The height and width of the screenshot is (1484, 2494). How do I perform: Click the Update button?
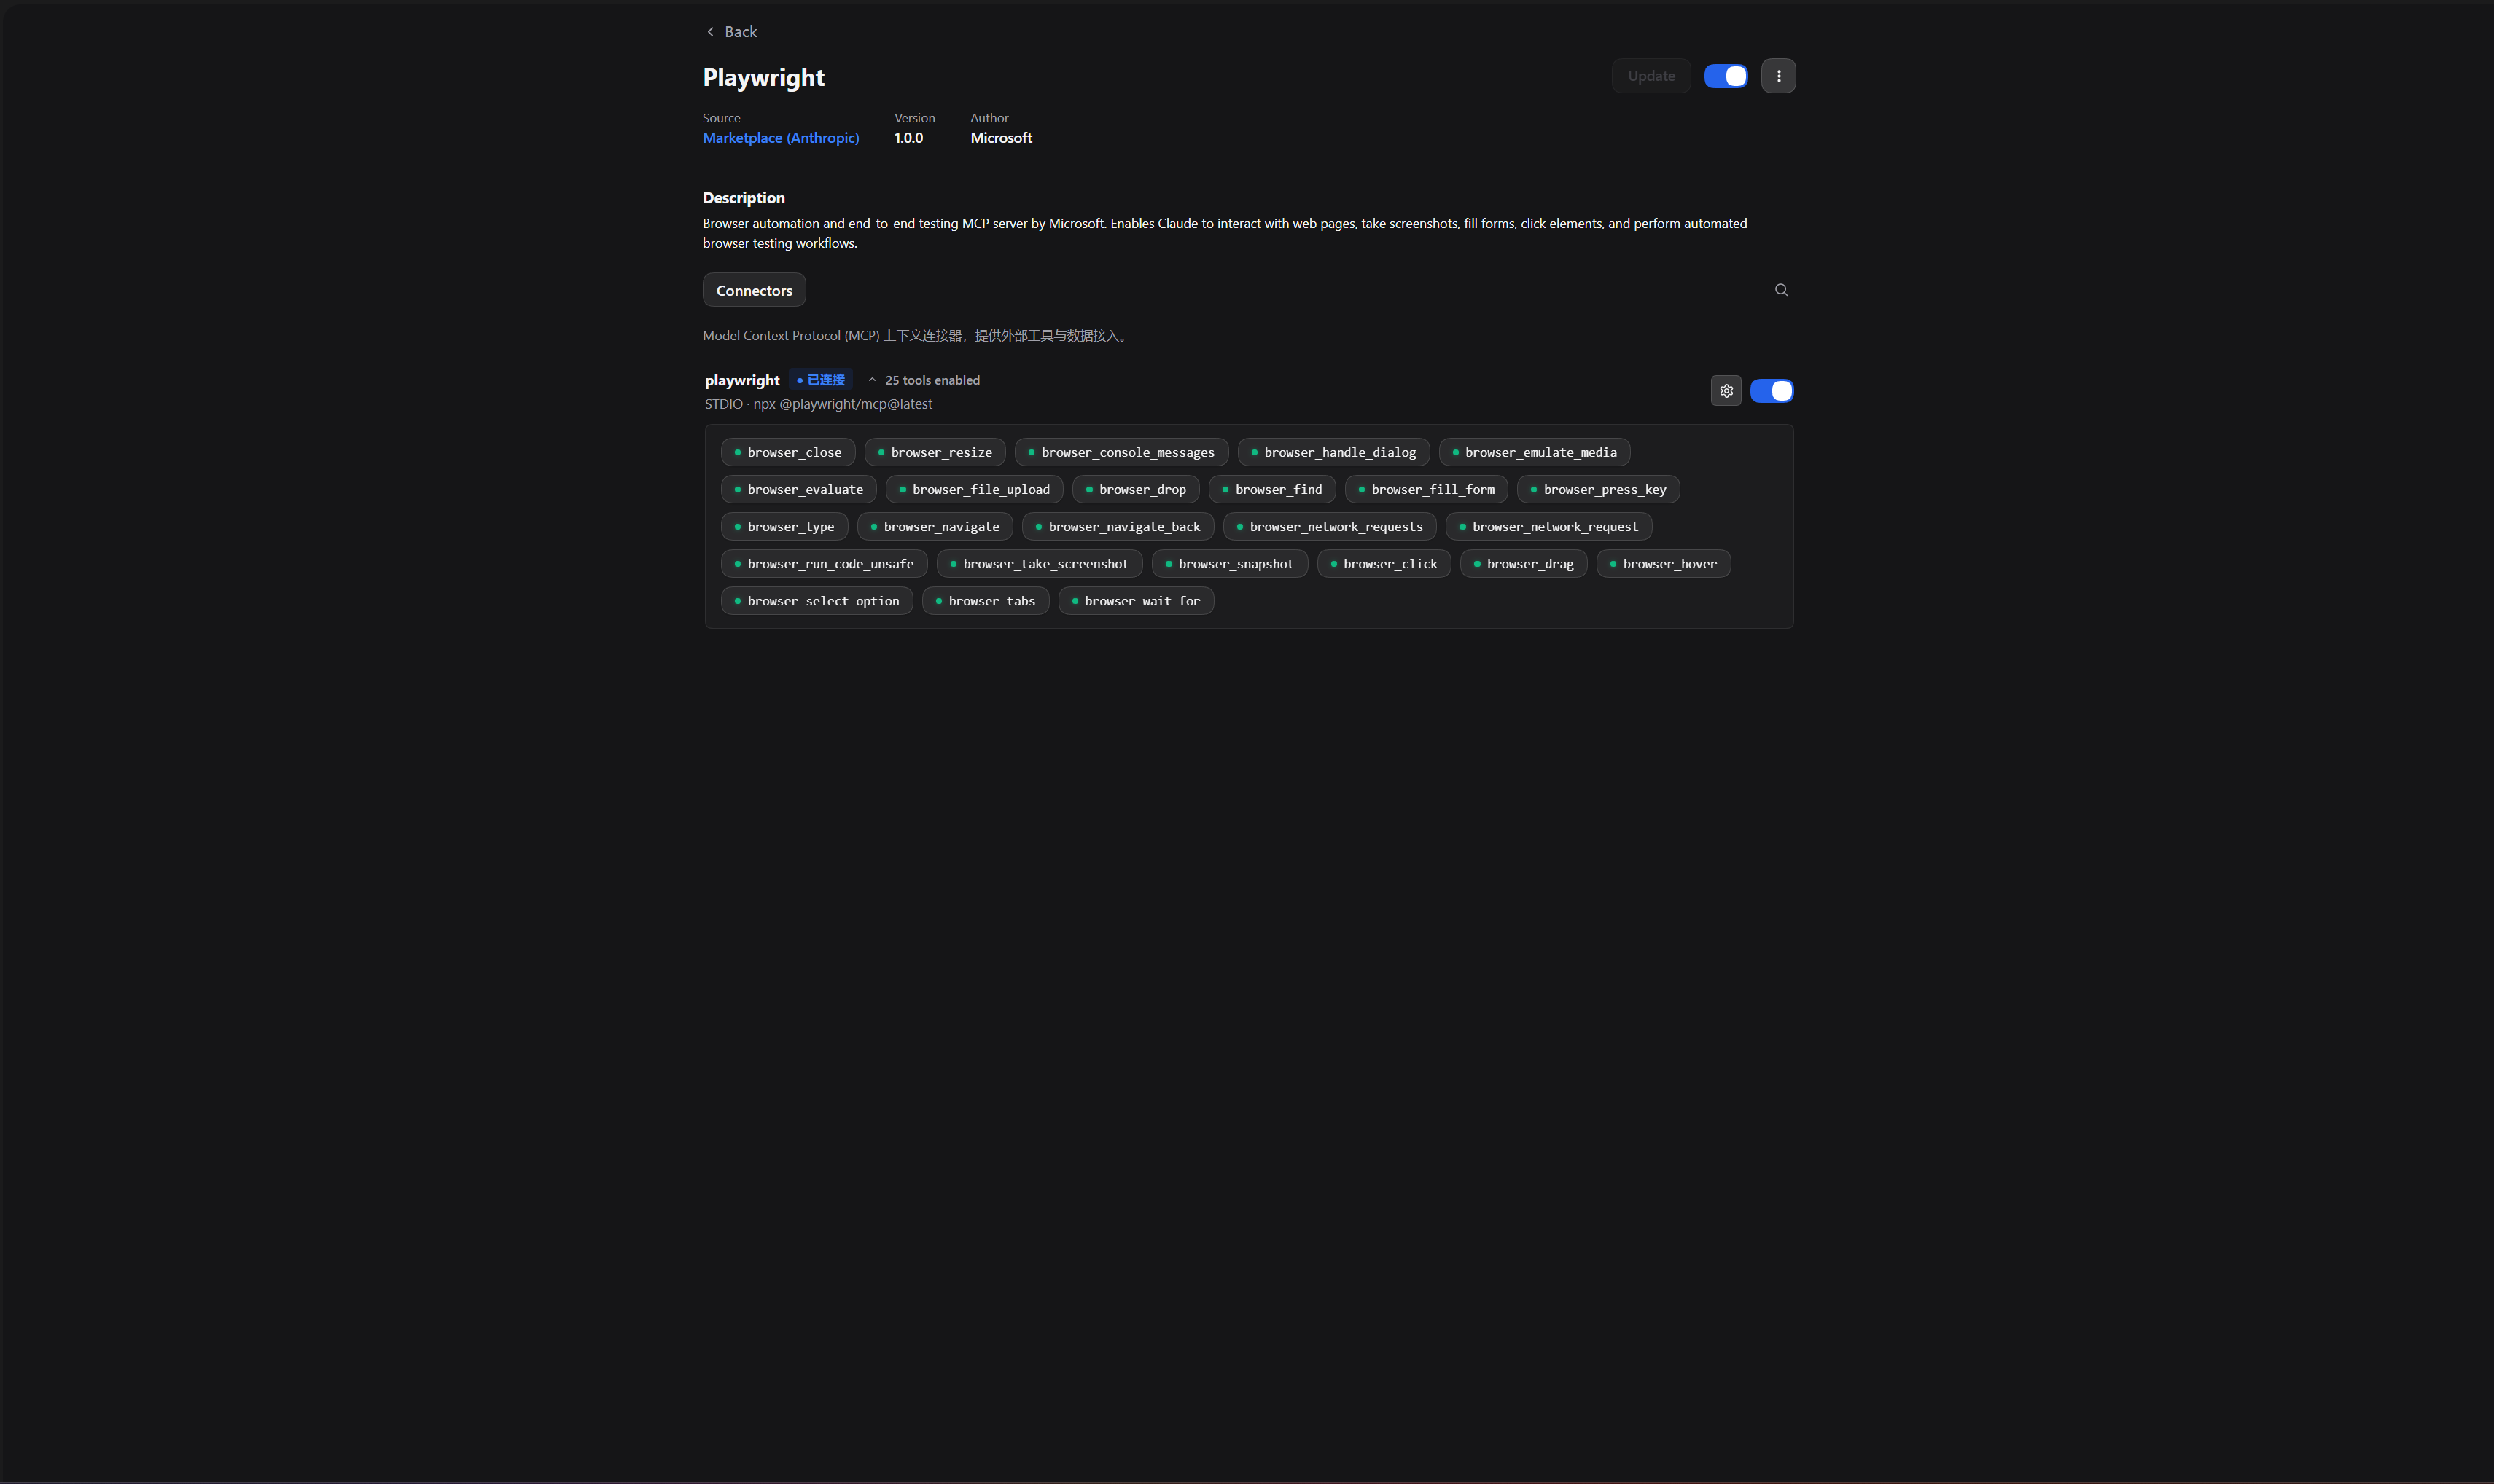[x=1651, y=76]
